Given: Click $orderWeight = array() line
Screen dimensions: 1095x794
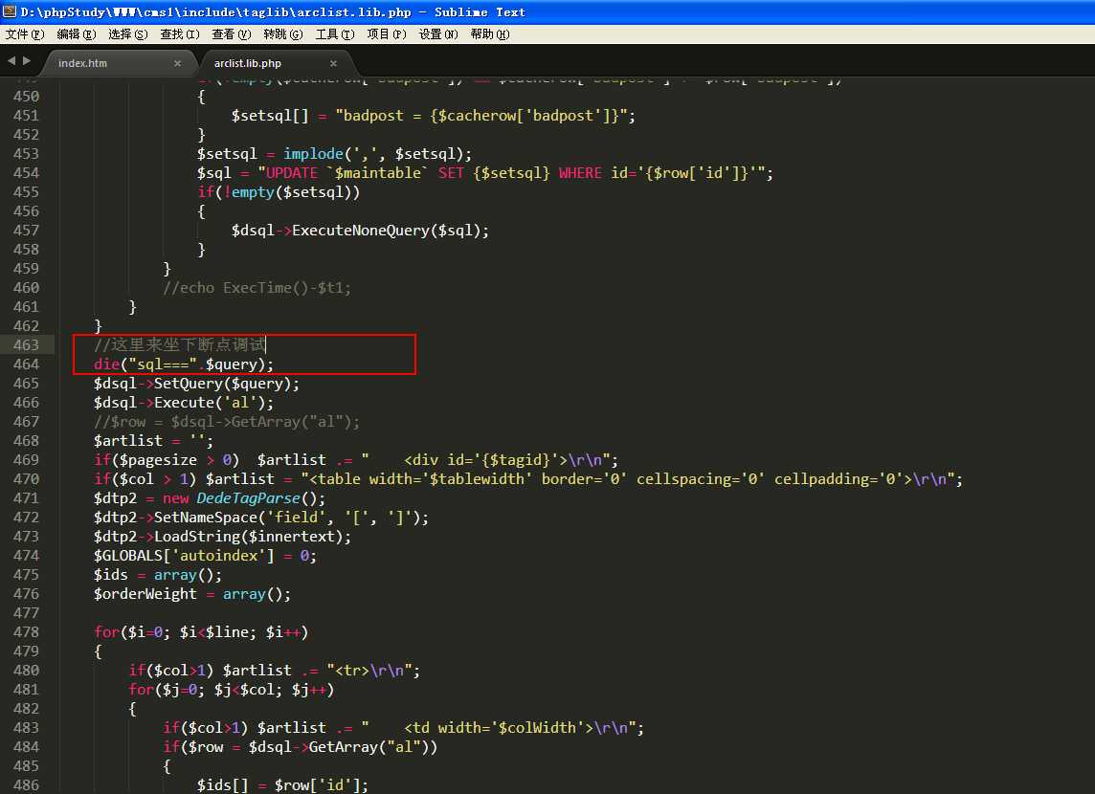Looking at the screenshot, I should (192, 594).
